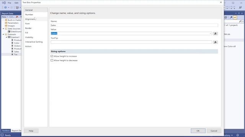The image size is (245, 137).
Task: Click the Help button
Action: 31,131
